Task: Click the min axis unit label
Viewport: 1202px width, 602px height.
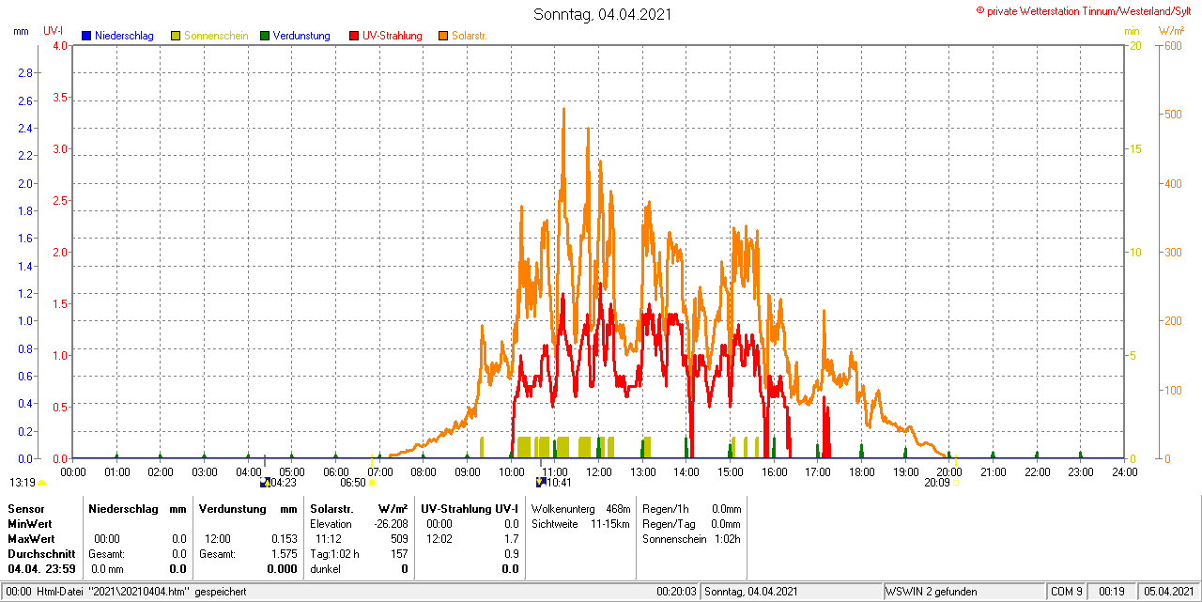Action: click(x=1132, y=31)
